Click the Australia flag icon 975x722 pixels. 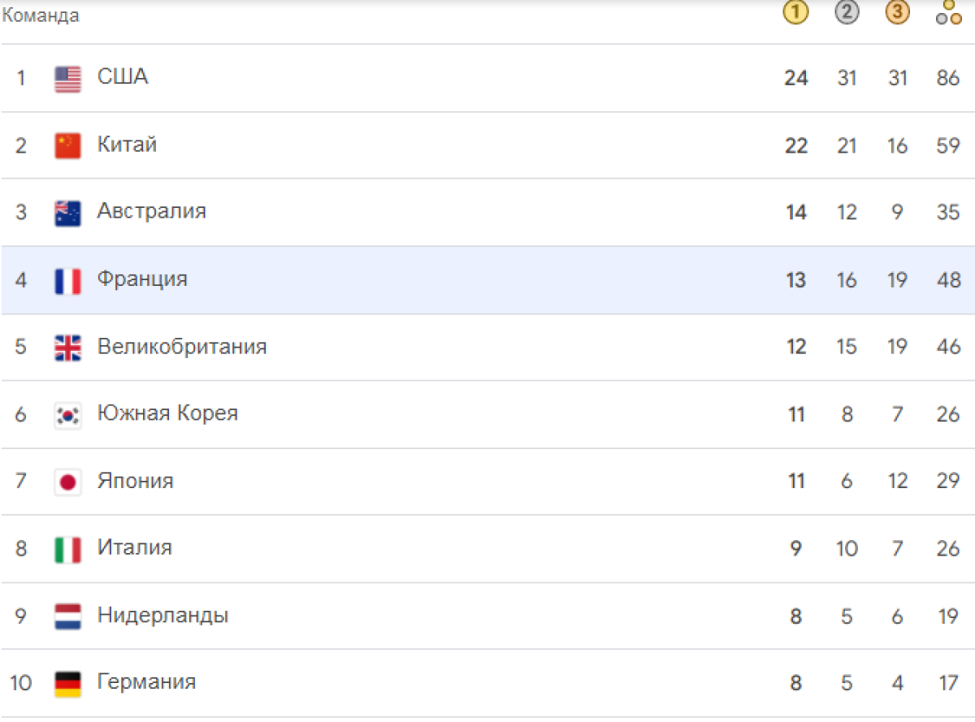[68, 213]
